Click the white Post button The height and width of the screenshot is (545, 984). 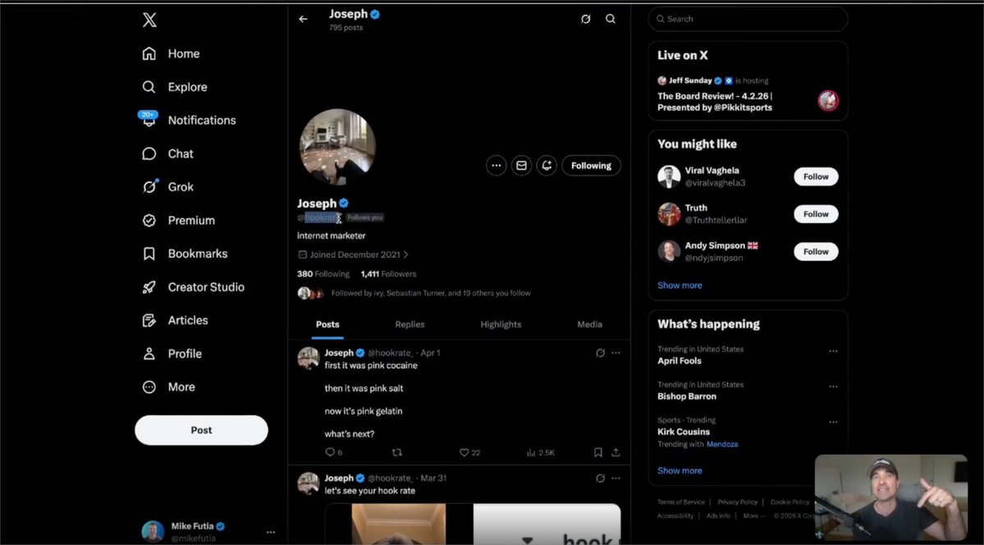point(201,430)
